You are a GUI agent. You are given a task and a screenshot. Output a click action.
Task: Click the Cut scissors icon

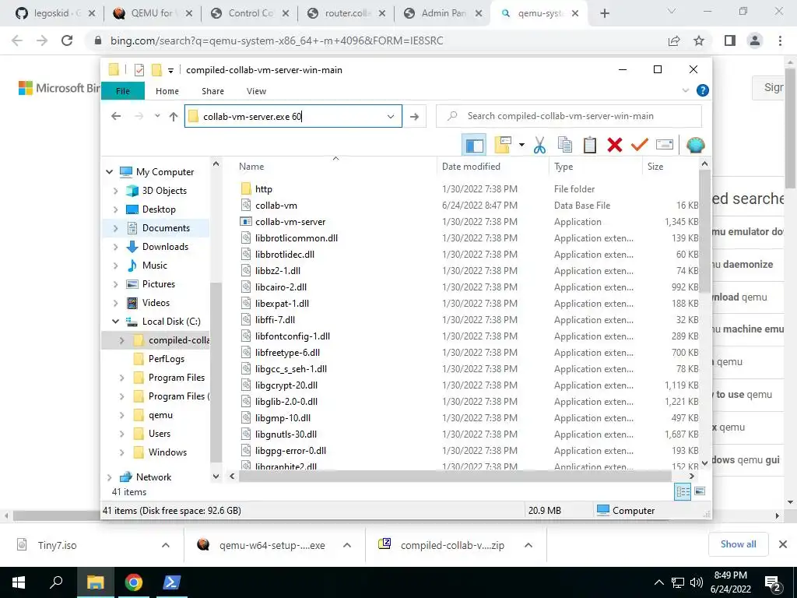point(540,145)
